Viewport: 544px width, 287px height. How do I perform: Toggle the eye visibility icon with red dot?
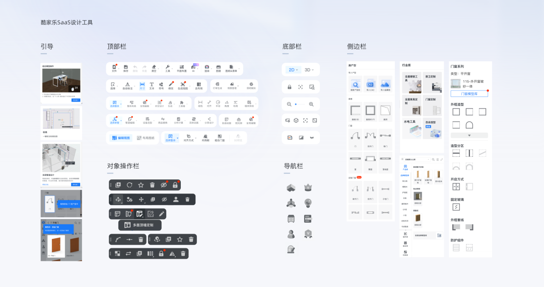(164, 185)
